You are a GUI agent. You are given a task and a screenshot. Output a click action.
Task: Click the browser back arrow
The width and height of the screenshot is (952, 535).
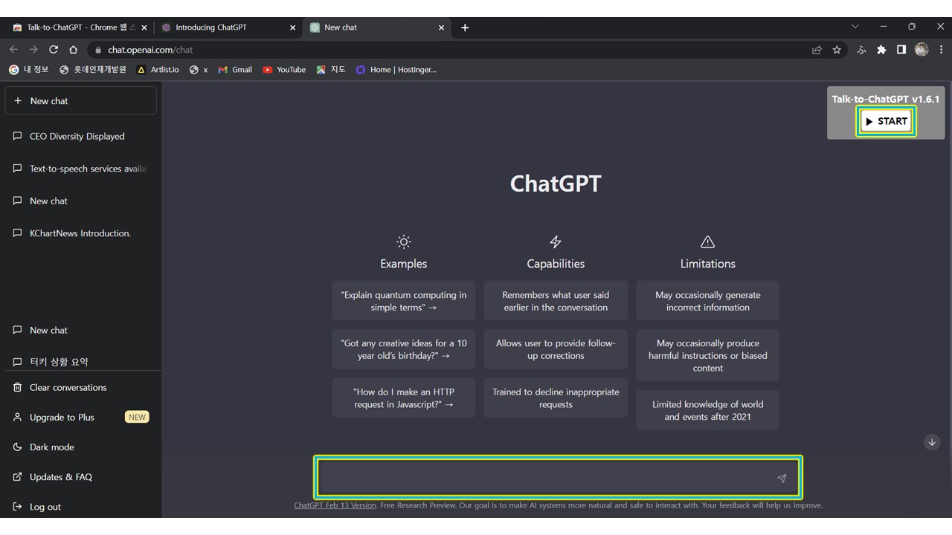[13, 50]
